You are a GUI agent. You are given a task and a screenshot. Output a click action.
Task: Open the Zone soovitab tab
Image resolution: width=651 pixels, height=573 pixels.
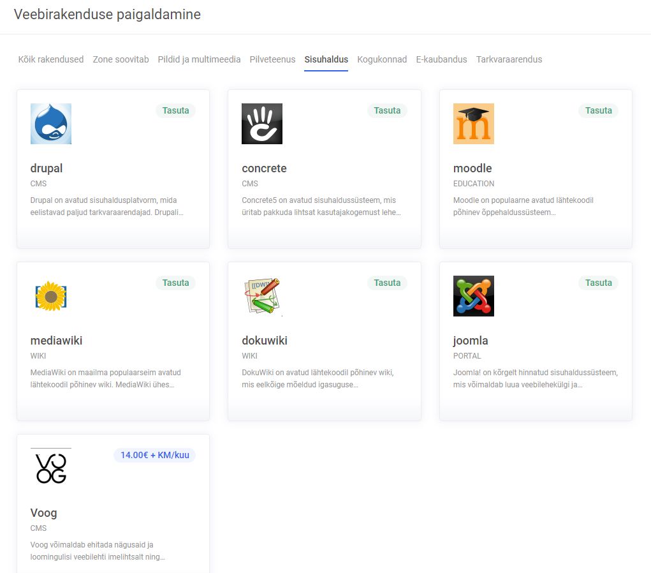(121, 59)
